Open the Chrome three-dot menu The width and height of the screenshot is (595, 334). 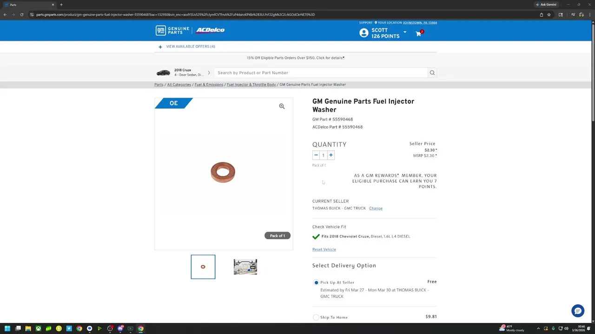[591, 14]
